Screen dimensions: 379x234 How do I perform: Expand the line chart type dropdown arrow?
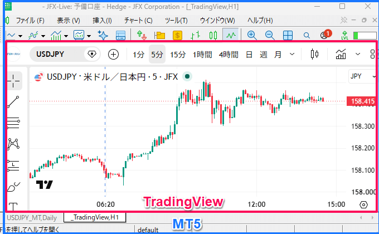click(x=20, y=36)
